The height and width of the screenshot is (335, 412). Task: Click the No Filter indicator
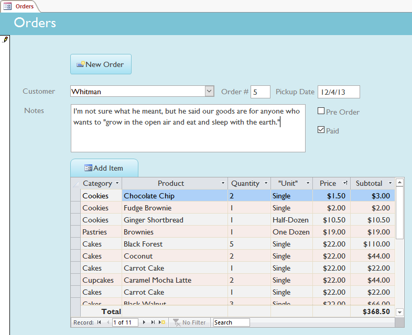click(x=190, y=322)
